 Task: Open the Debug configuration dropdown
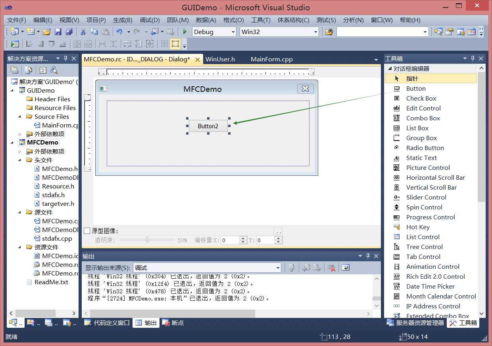pos(233,32)
